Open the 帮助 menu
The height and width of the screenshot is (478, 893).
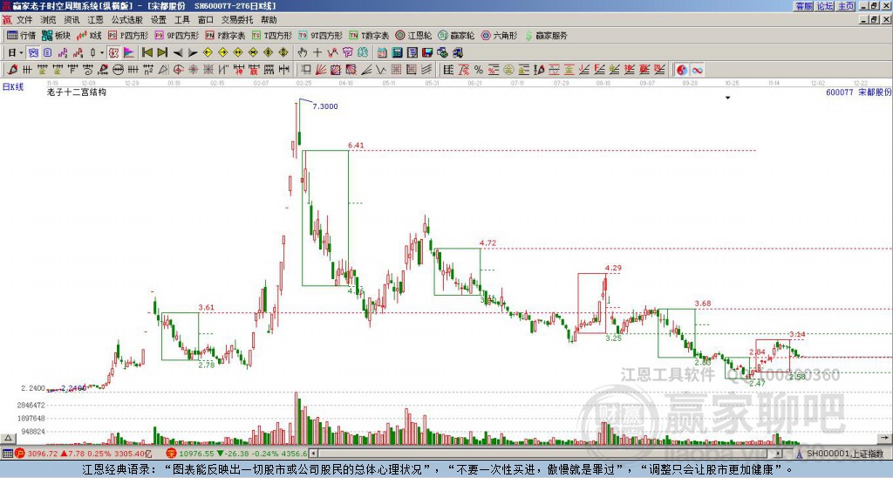tap(269, 20)
